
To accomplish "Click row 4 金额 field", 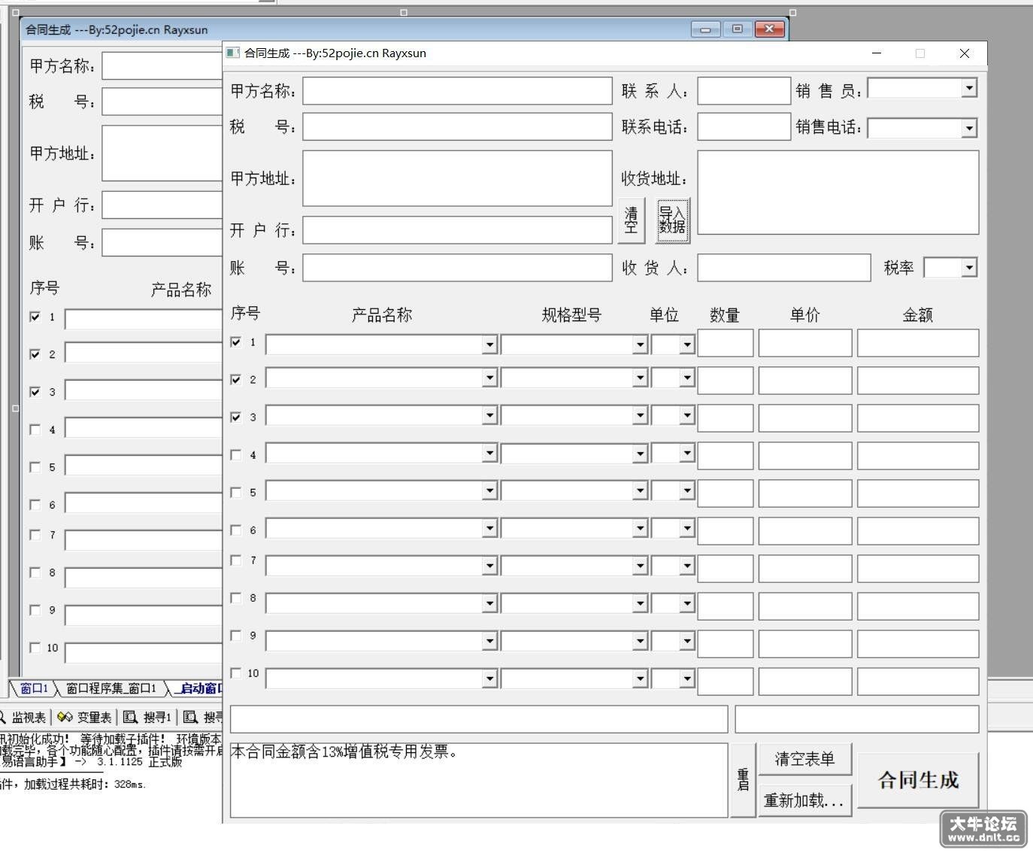I will click(x=918, y=456).
